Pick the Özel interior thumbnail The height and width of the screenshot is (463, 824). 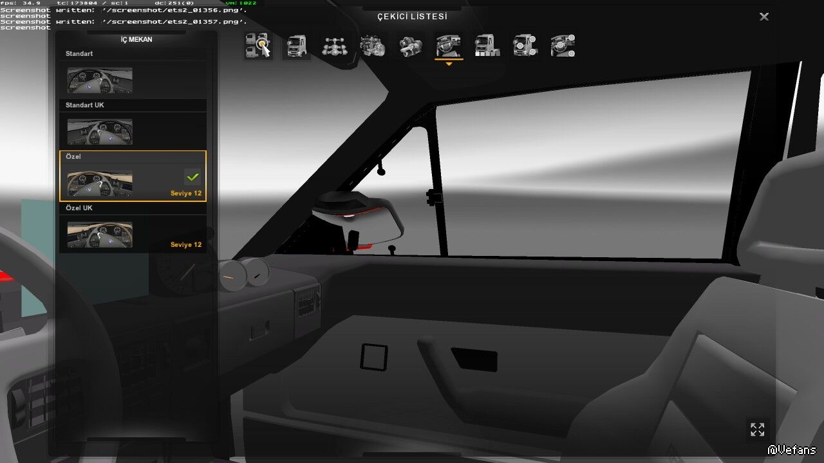tap(100, 183)
